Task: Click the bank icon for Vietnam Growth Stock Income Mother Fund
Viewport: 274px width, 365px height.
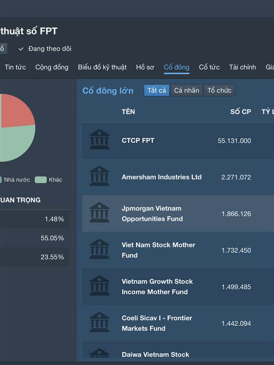Action: point(100,286)
